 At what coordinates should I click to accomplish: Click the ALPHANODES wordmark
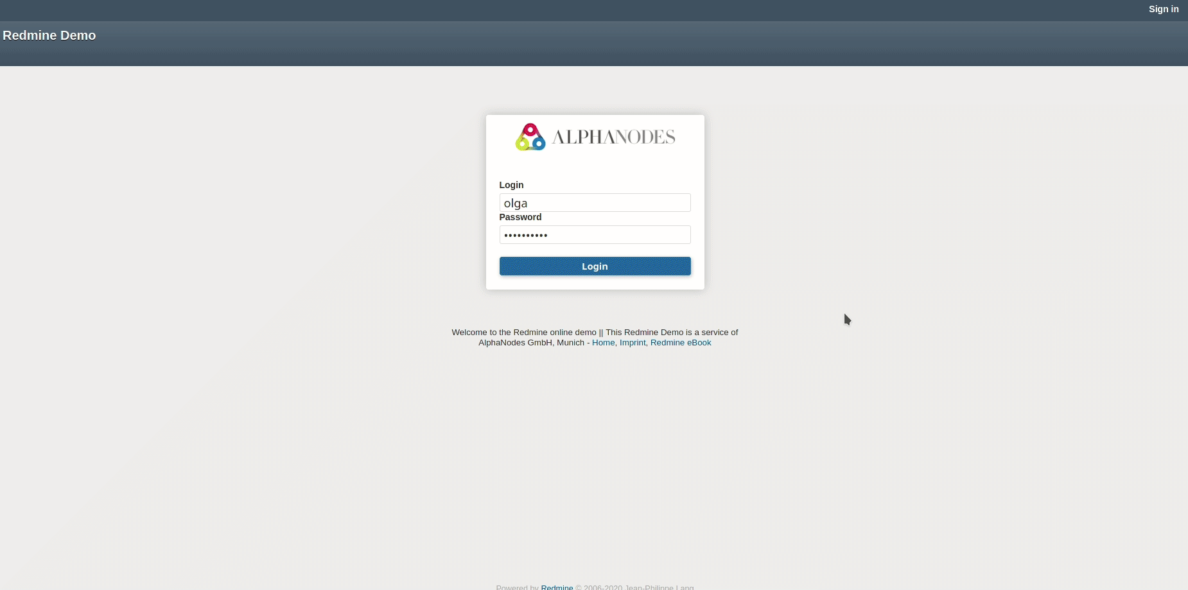click(613, 136)
